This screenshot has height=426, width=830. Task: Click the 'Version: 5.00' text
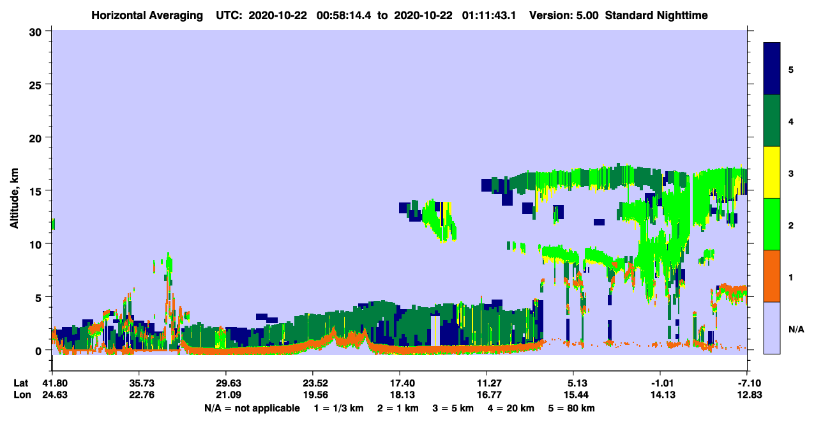pyautogui.click(x=564, y=15)
